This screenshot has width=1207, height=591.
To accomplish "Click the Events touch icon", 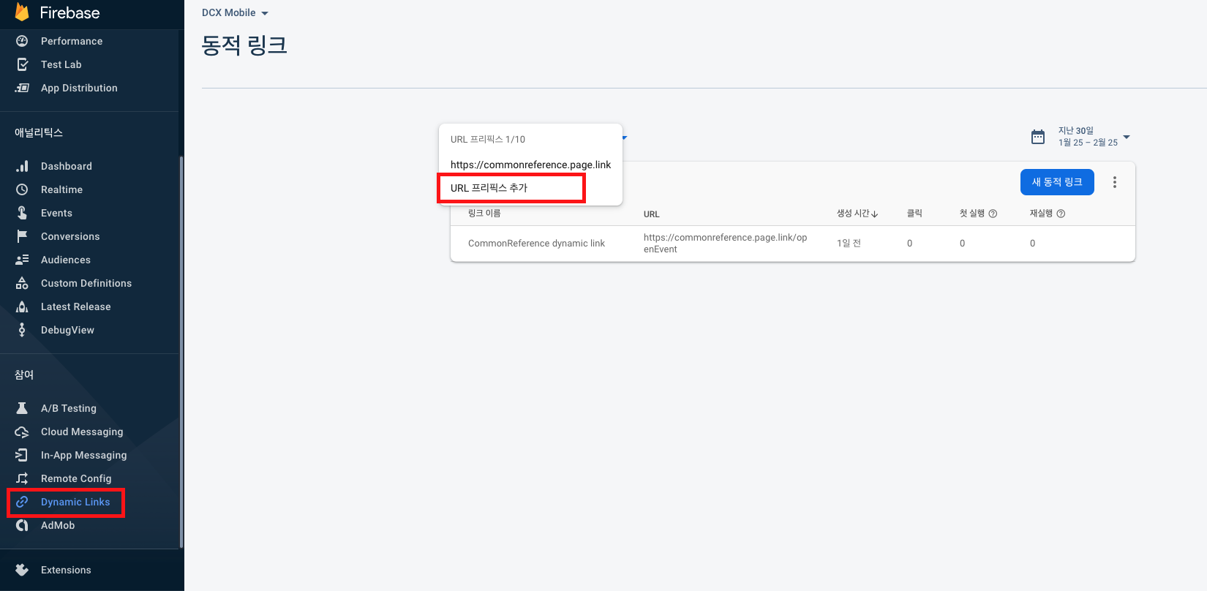I will click(22, 213).
